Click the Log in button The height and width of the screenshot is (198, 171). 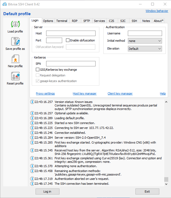point(47,191)
